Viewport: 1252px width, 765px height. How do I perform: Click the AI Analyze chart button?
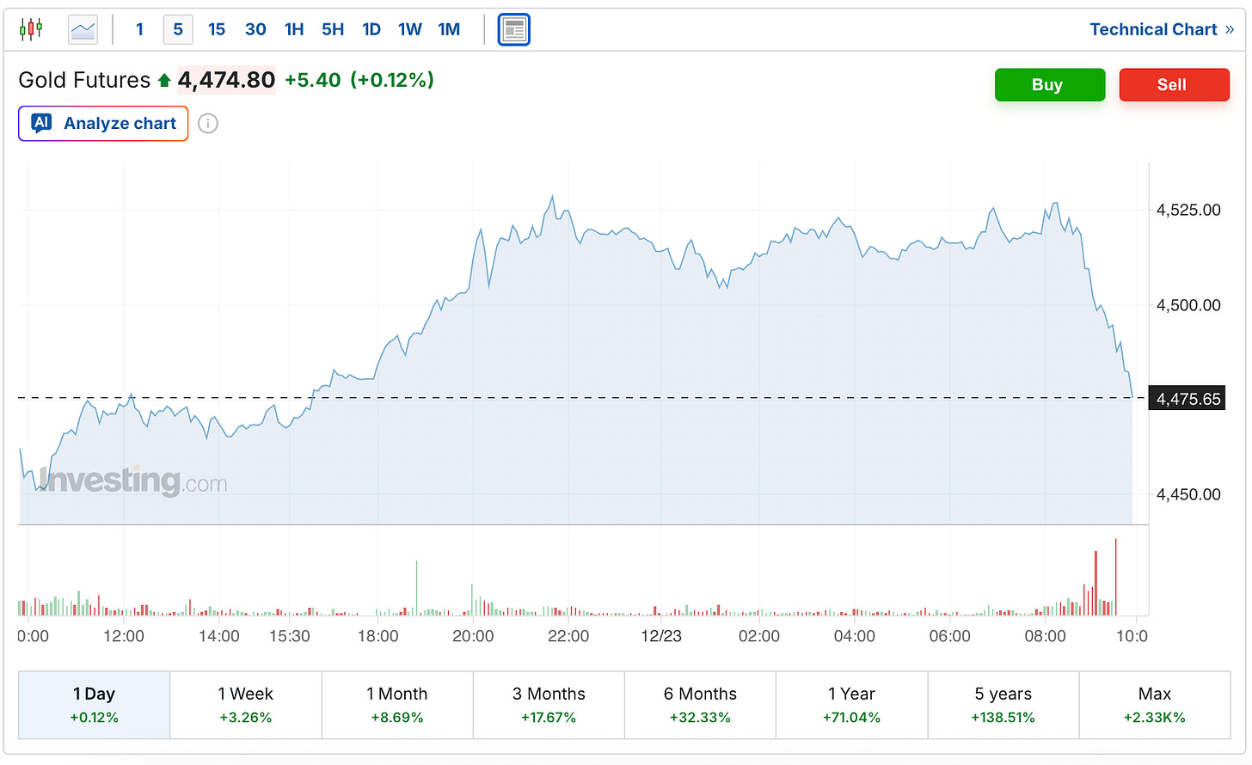pos(103,124)
